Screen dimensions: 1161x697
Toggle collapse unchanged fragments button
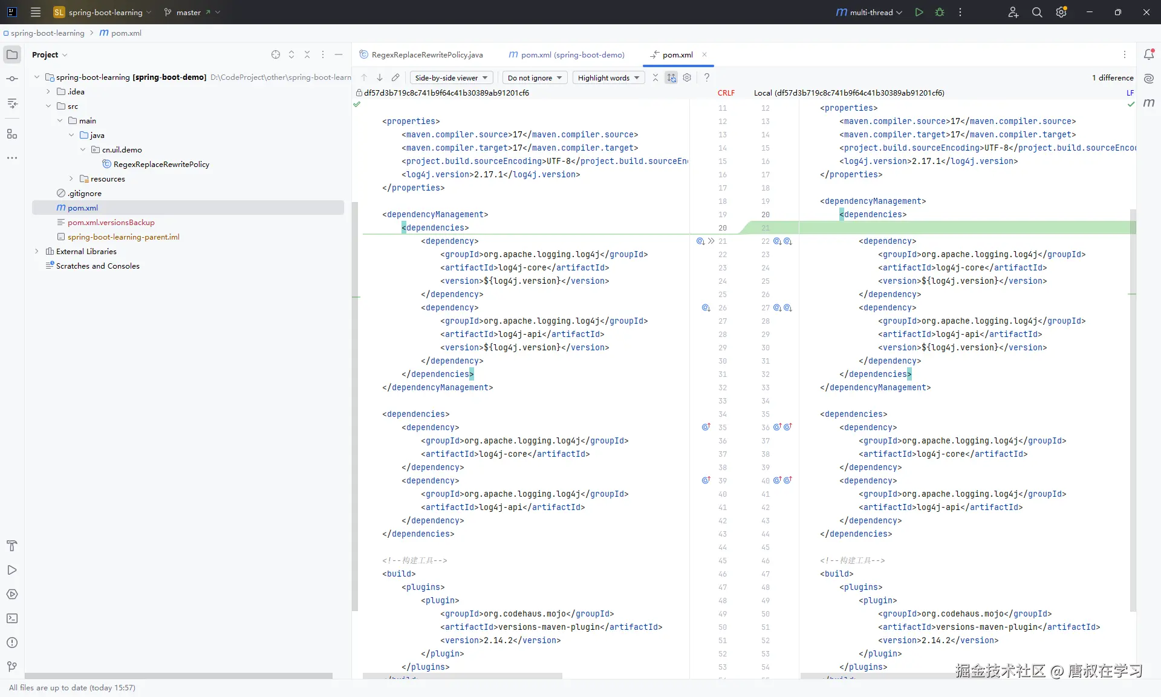[655, 77]
